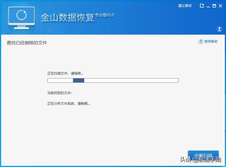Open the 建议事项 suggestions menu
This screenshot has height=167, width=226.
tap(184, 6)
